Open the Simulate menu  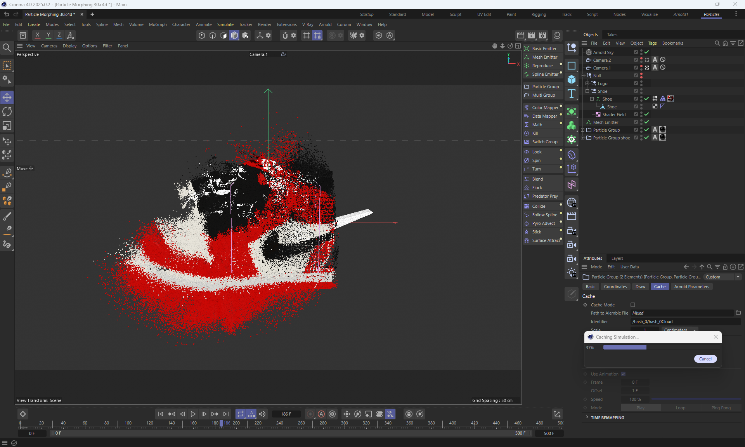pos(225,24)
